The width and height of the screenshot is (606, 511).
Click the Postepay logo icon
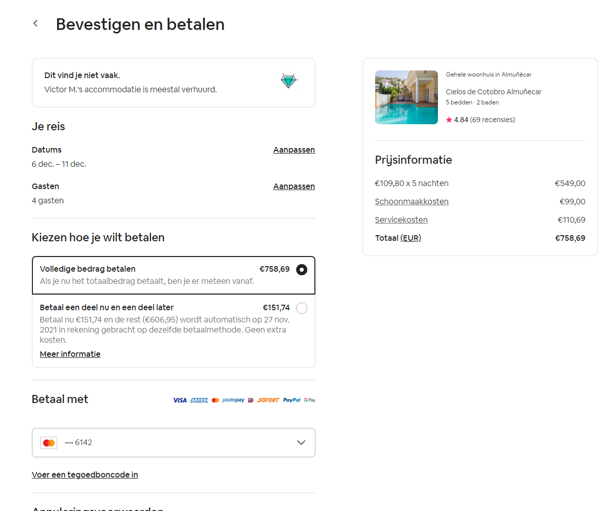[233, 400]
